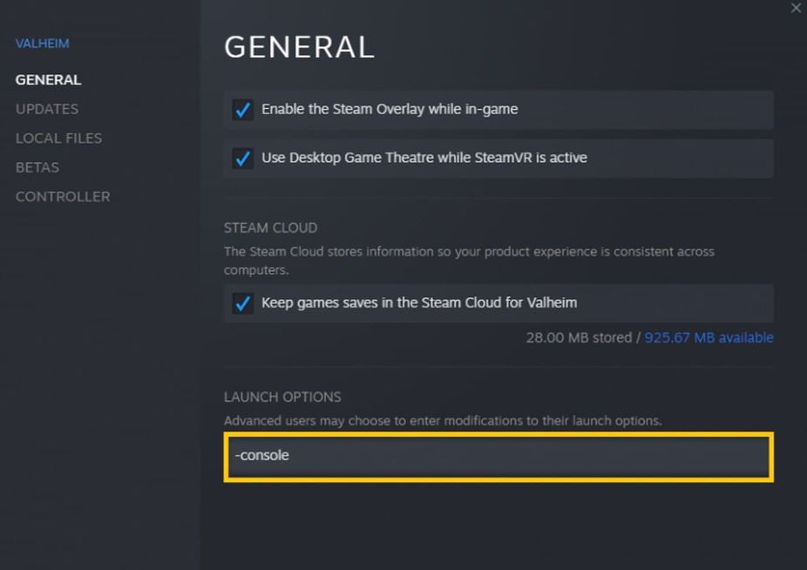The width and height of the screenshot is (807, 570).
Task: Click the Desktop Game Theatre checkmark icon
Action: coord(241,158)
